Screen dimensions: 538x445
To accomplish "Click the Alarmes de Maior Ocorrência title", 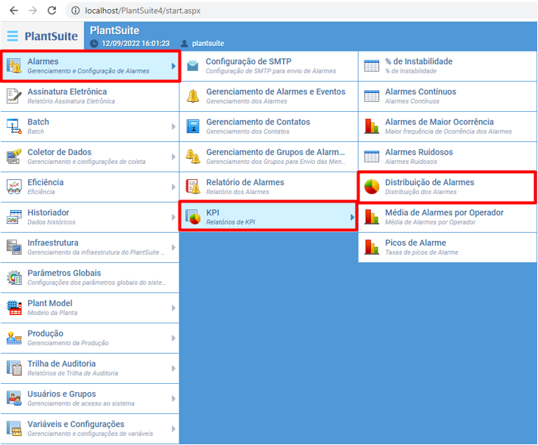I will [x=439, y=122].
